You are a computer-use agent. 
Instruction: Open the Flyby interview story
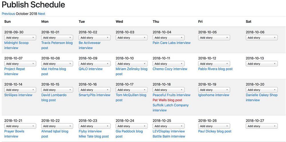(90, 131)
